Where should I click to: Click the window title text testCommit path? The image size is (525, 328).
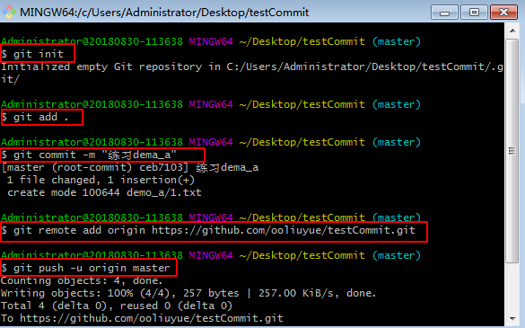point(164,13)
